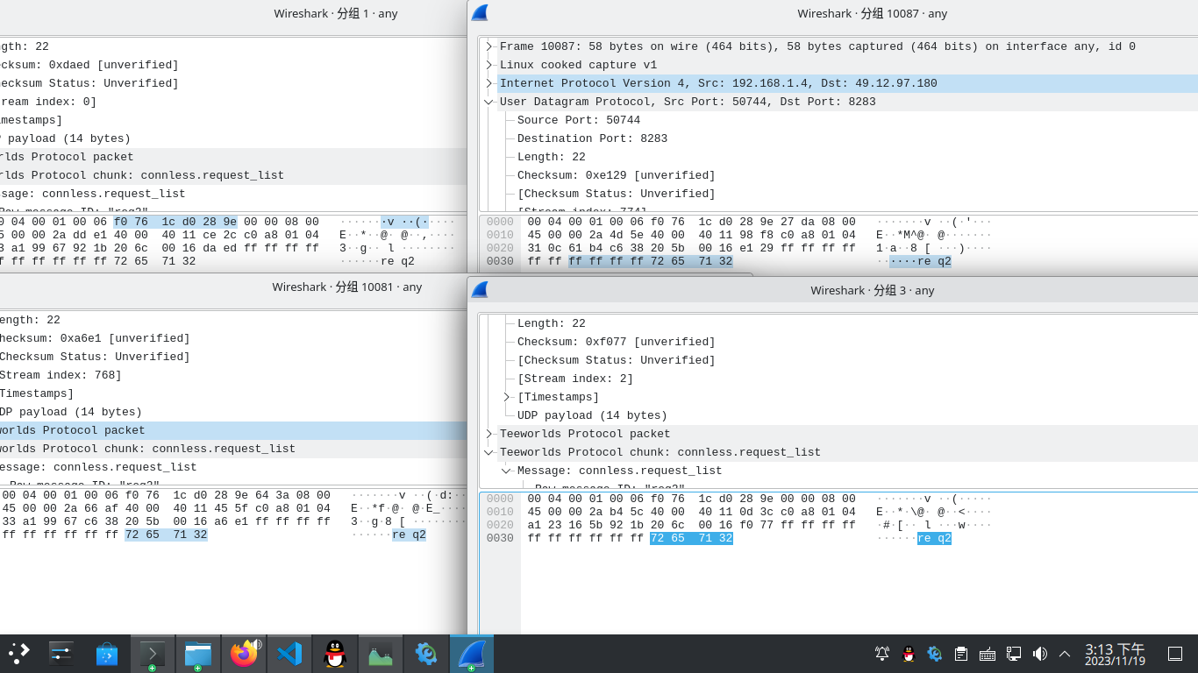The height and width of the screenshot is (673, 1198).
Task: Open the KDE application launcher
Action: click(19, 654)
